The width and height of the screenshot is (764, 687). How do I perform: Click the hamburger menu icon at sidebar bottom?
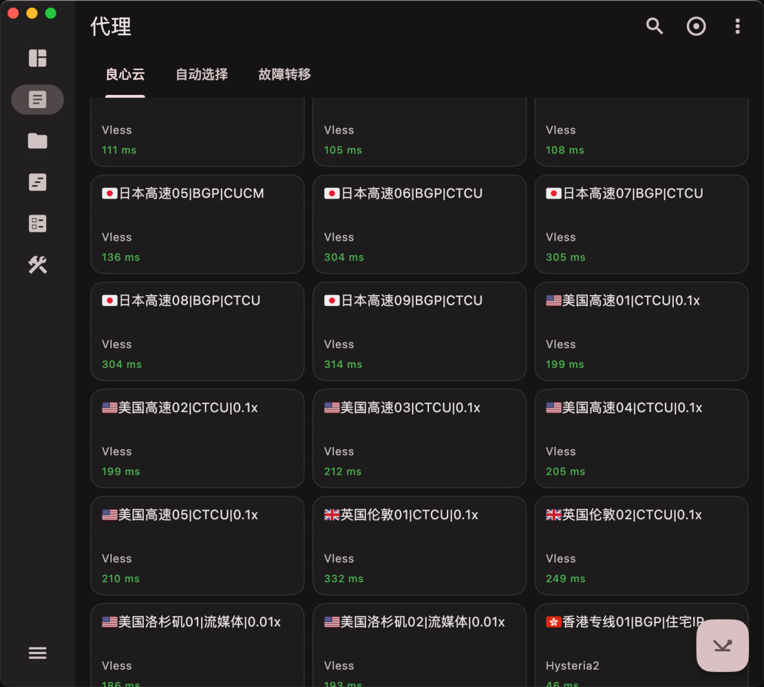click(x=38, y=653)
